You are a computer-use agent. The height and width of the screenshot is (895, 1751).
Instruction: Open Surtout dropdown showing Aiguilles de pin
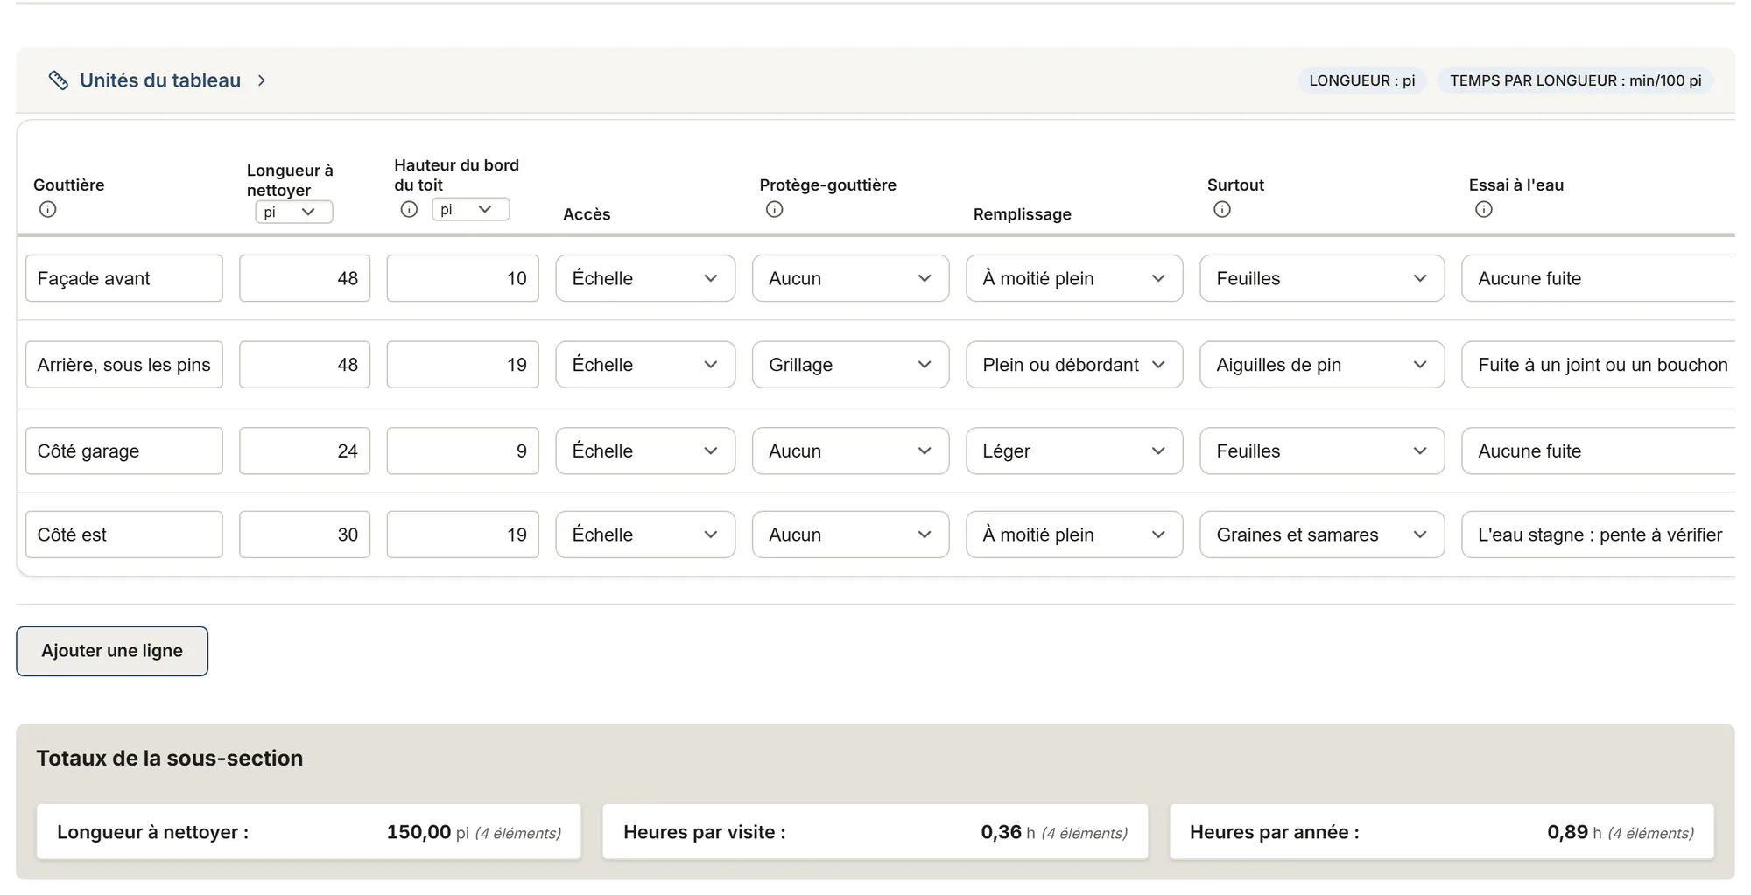(x=1322, y=365)
